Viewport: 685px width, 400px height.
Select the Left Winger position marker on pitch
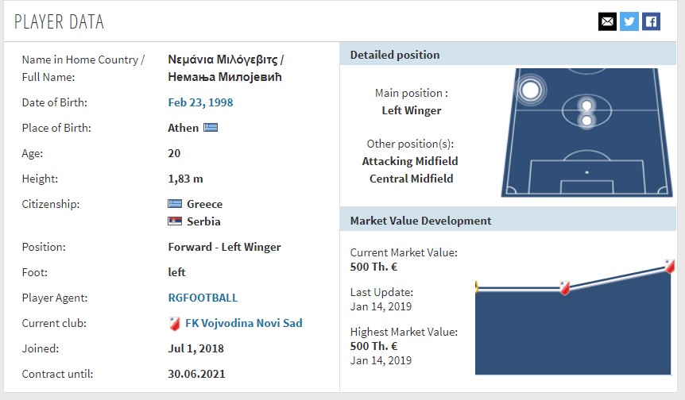530,90
